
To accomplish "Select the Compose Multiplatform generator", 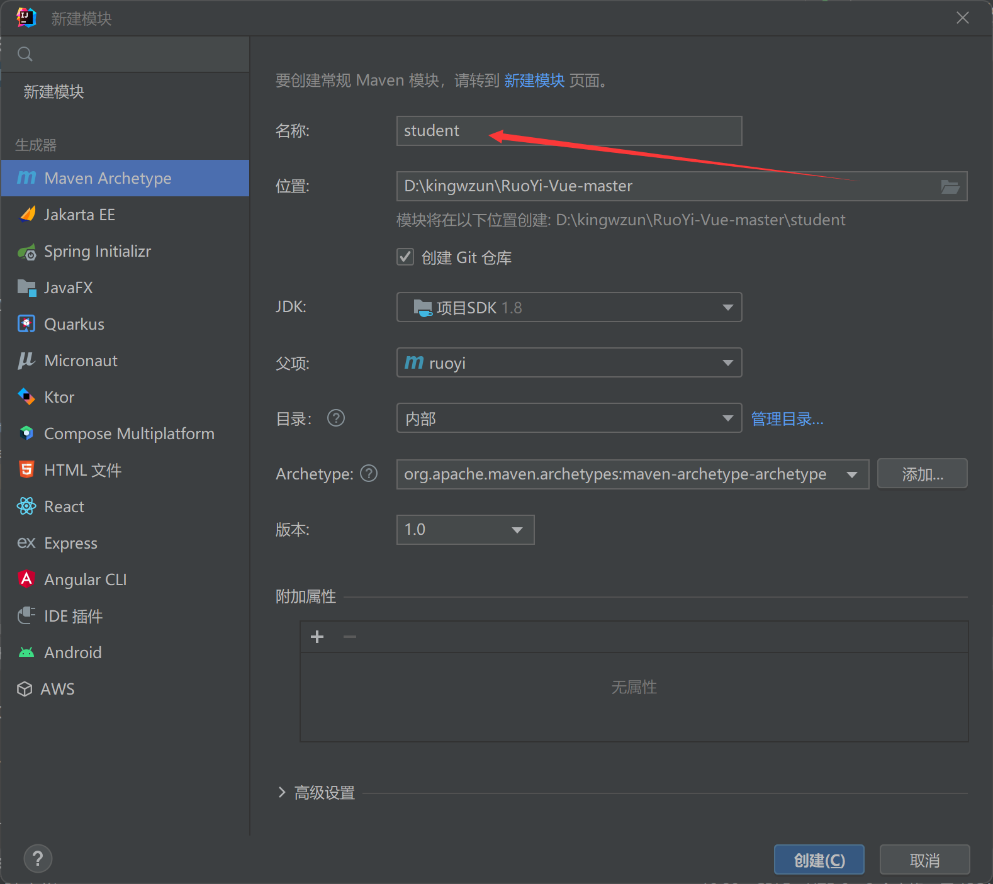I will coord(126,434).
